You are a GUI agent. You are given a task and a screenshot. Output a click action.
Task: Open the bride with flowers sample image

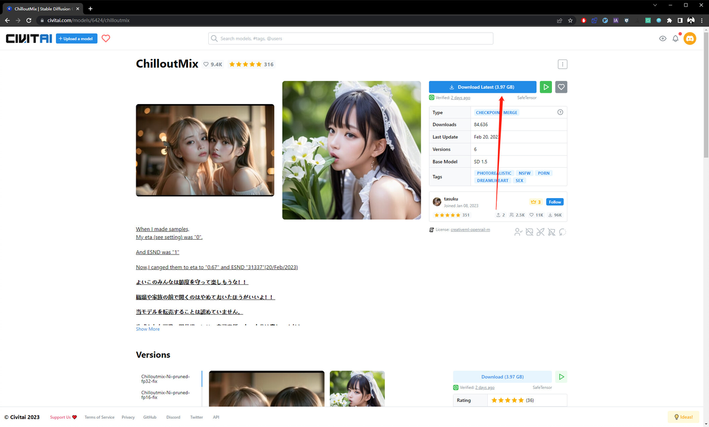[352, 150]
